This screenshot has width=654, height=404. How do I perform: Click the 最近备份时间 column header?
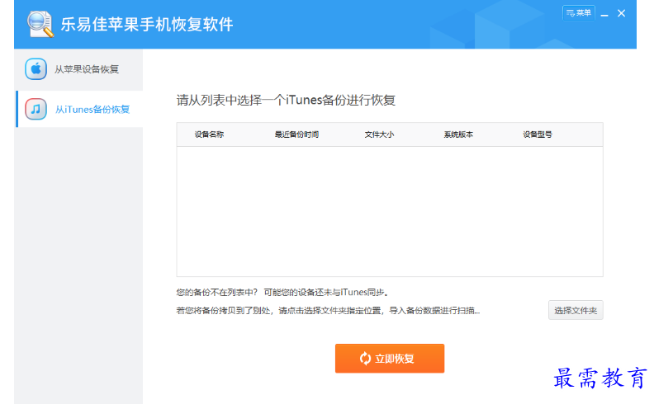(x=296, y=134)
